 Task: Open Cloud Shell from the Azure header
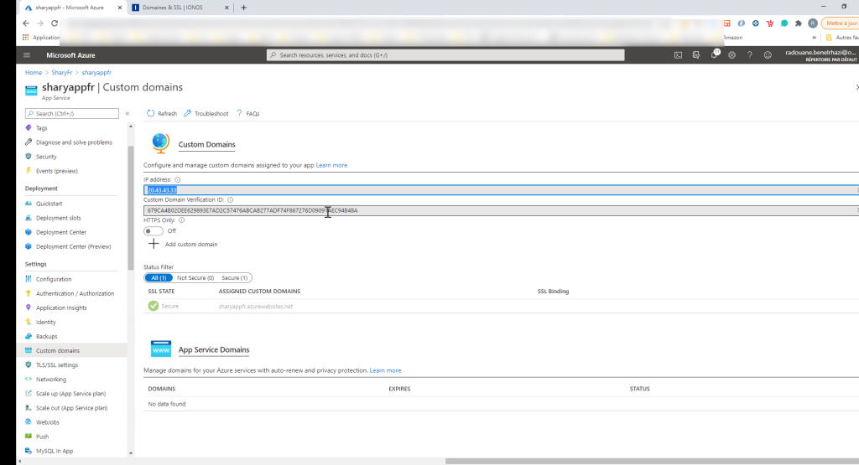678,55
